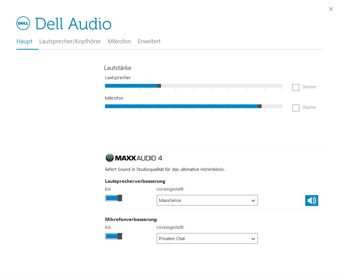
Task: Click the Lautstärke heading
Action: click(x=118, y=68)
